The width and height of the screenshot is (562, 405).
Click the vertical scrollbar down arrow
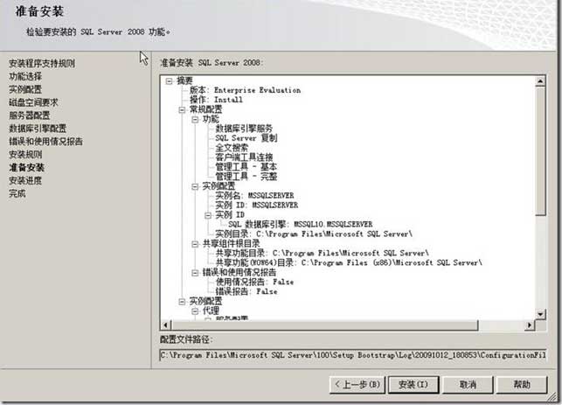click(x=540, y=314)
